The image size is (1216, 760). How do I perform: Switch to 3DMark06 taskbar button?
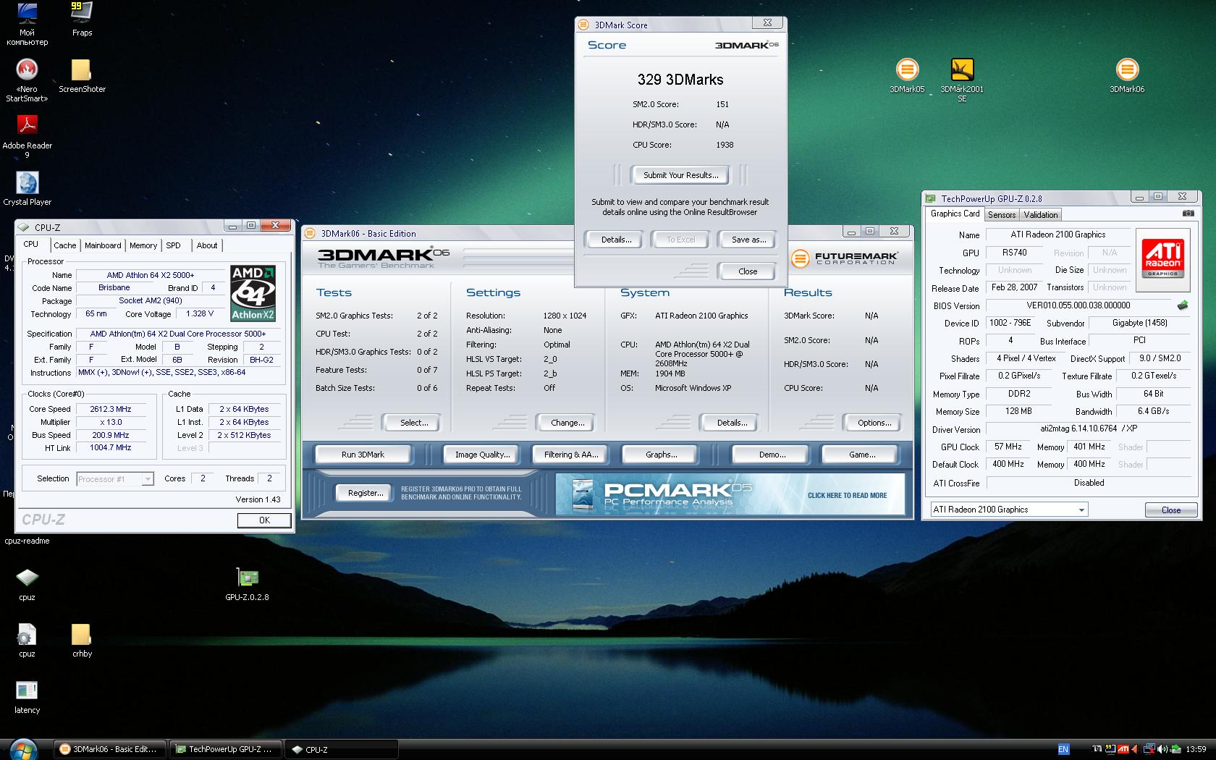[111, 749]
